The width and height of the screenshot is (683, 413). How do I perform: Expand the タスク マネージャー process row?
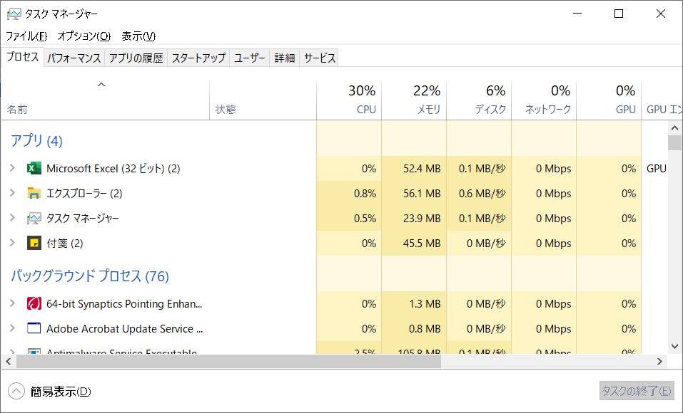pos(12,217)
